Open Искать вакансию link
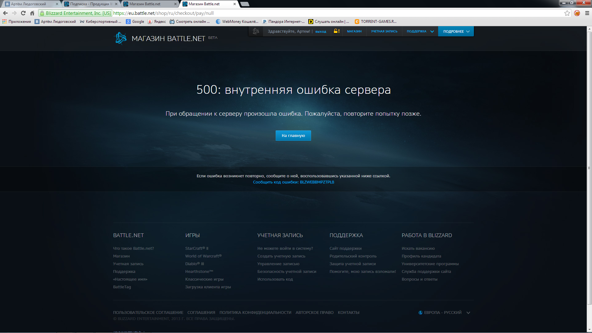The image size is (592, 333). click(x=418, y=249)
